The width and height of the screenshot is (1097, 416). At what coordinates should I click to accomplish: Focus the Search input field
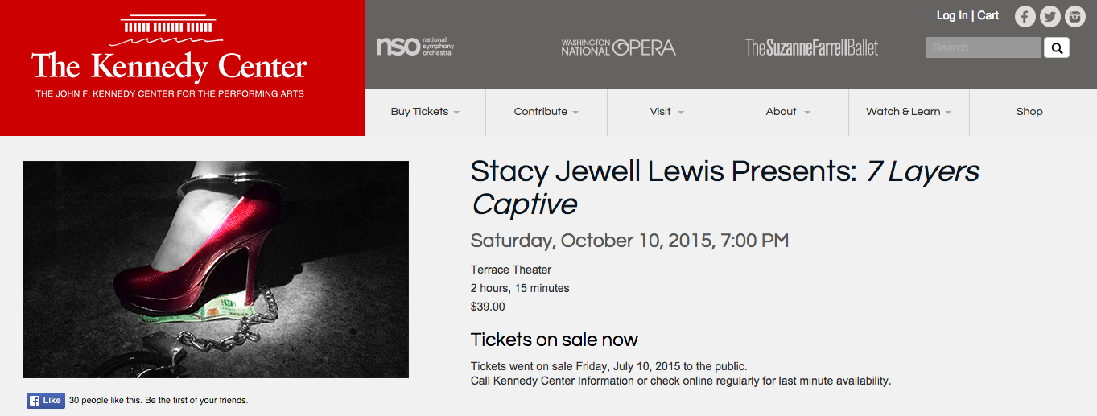click(984, 47)
